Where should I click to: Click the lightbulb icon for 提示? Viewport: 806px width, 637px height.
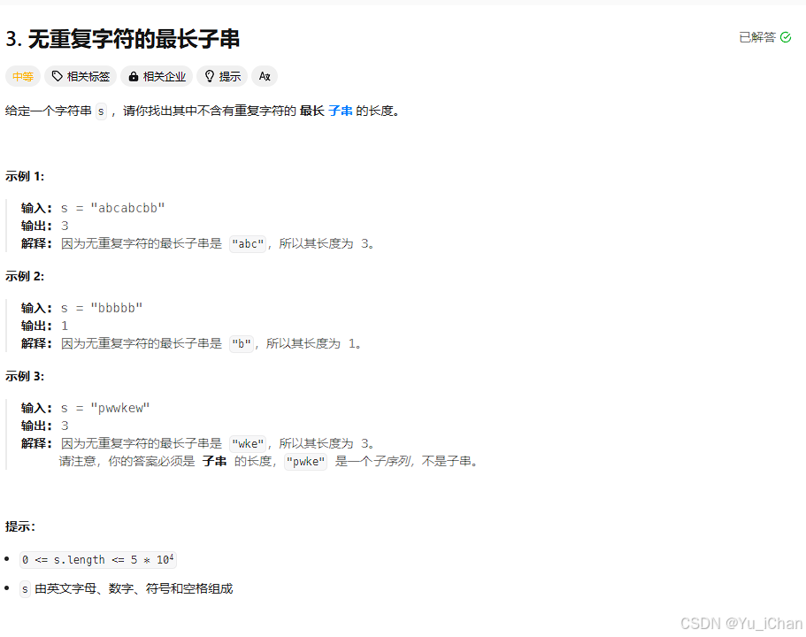coord(209,77)
